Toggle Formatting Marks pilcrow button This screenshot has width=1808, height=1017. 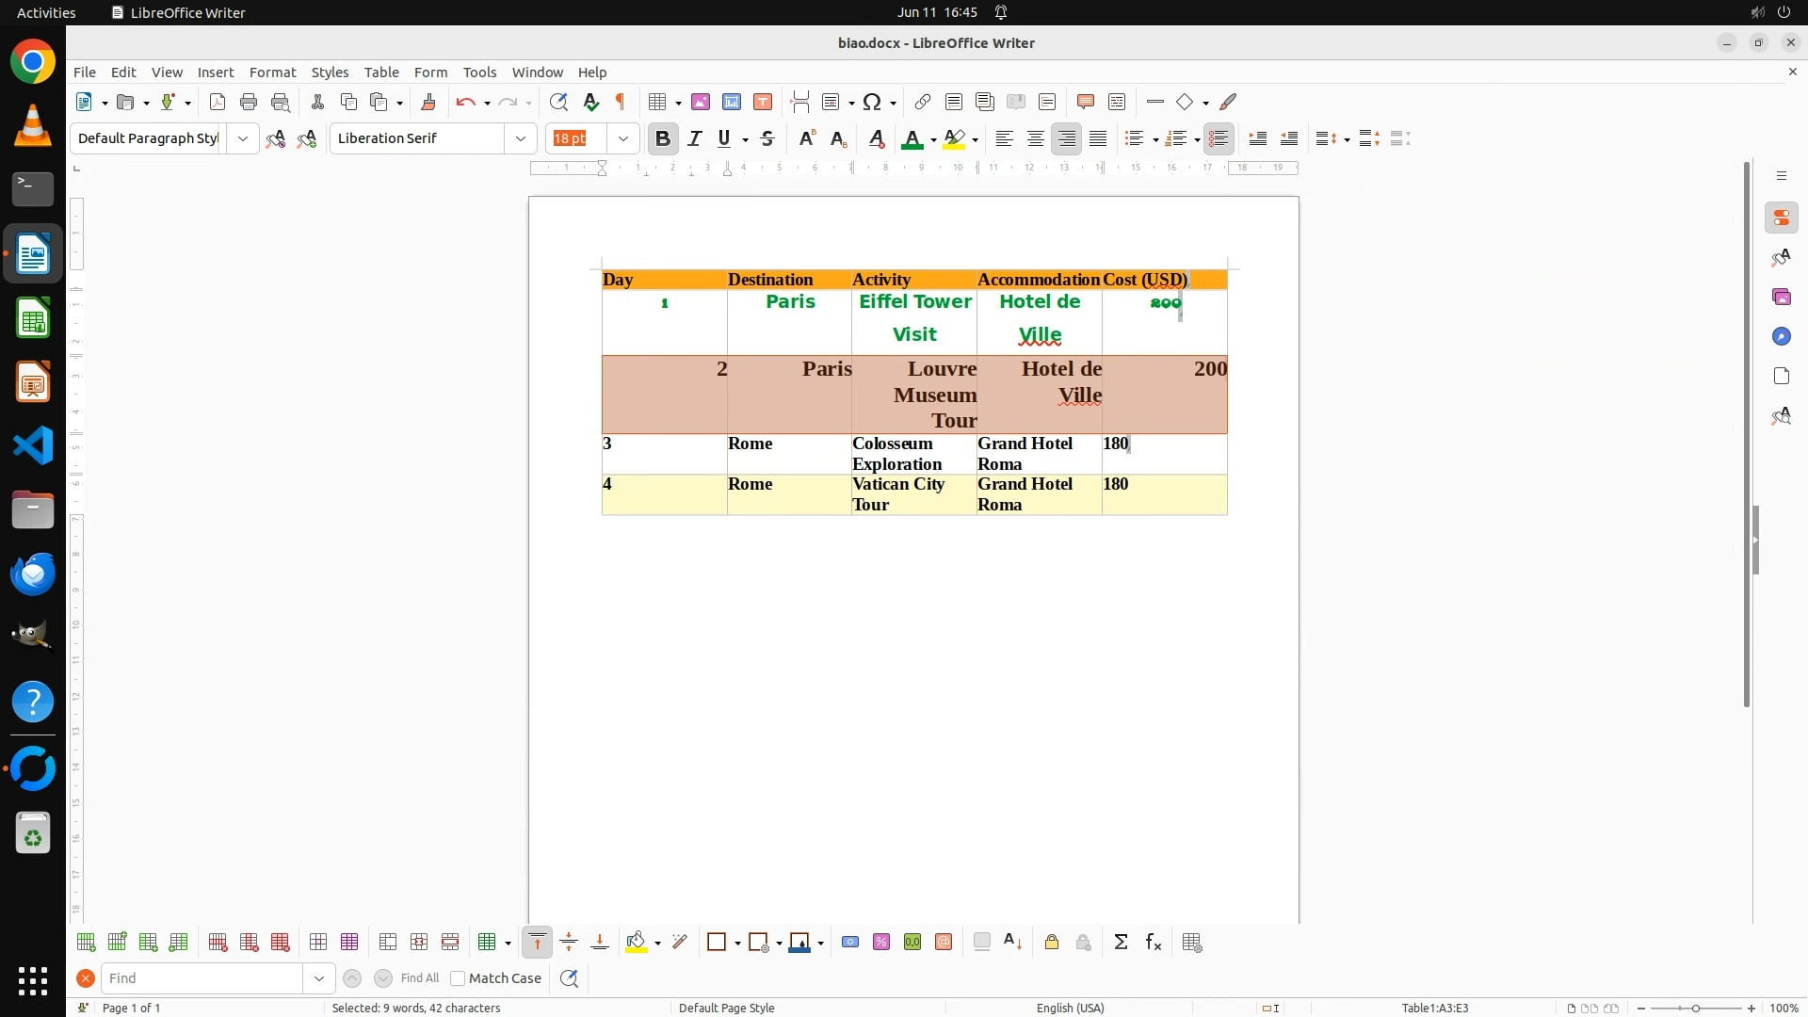(x=621, y=102)
